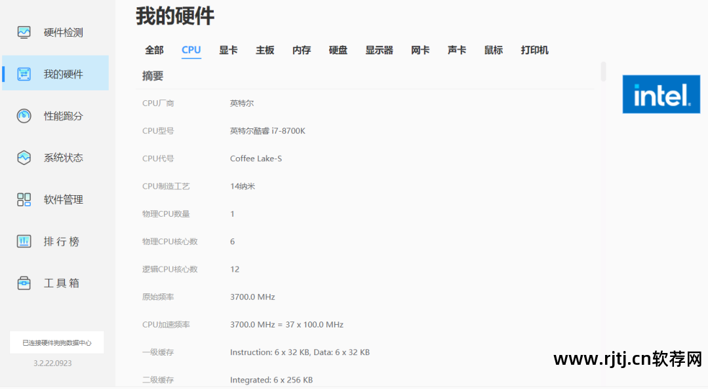
Task: Open the 打印机 tab
Action: coord(534,50)
